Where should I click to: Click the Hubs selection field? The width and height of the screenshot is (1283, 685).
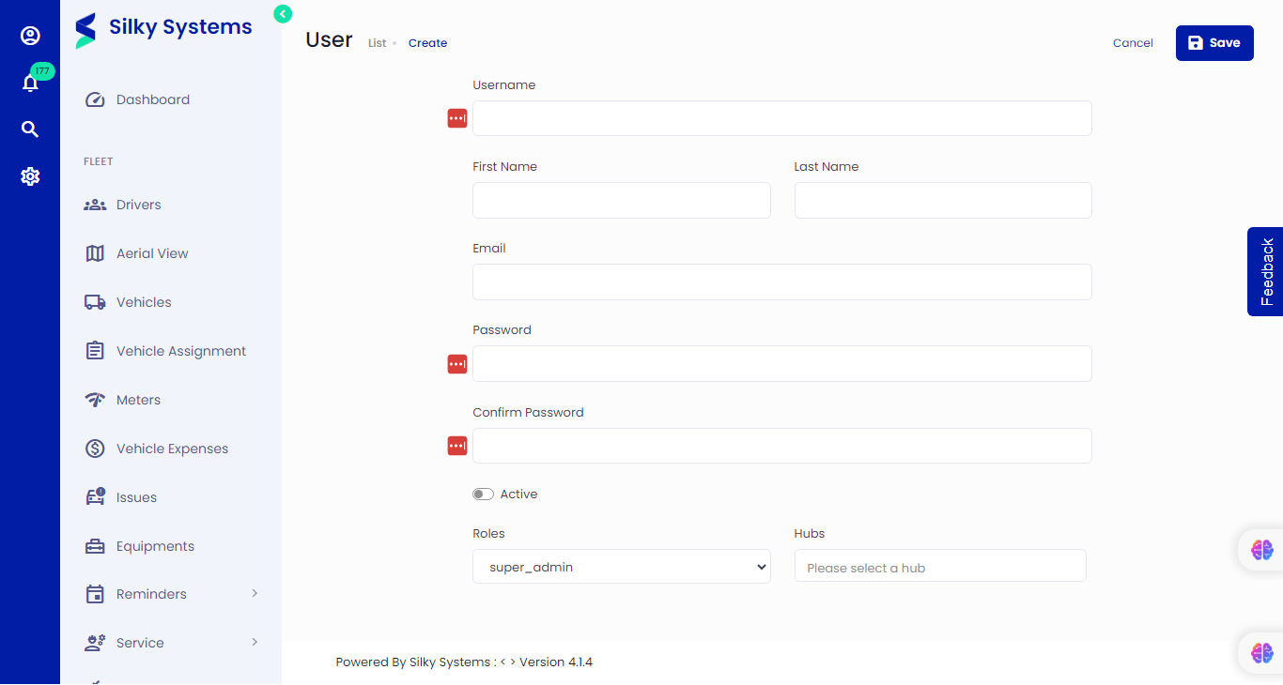click(939, 566)
